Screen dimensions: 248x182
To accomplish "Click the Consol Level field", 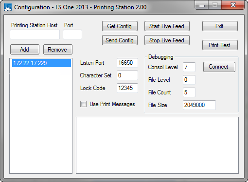I will click(x=189, y=67).
